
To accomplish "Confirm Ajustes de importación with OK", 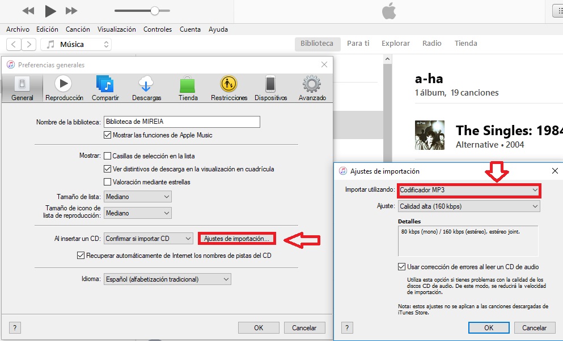I will point(489,328).
